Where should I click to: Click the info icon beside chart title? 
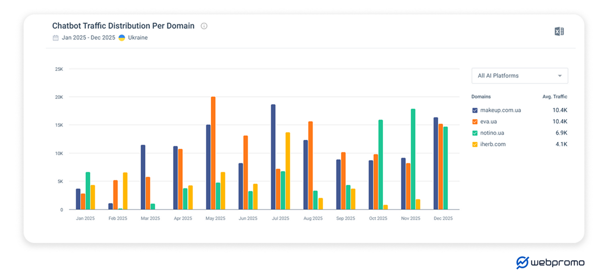point(204,26)
